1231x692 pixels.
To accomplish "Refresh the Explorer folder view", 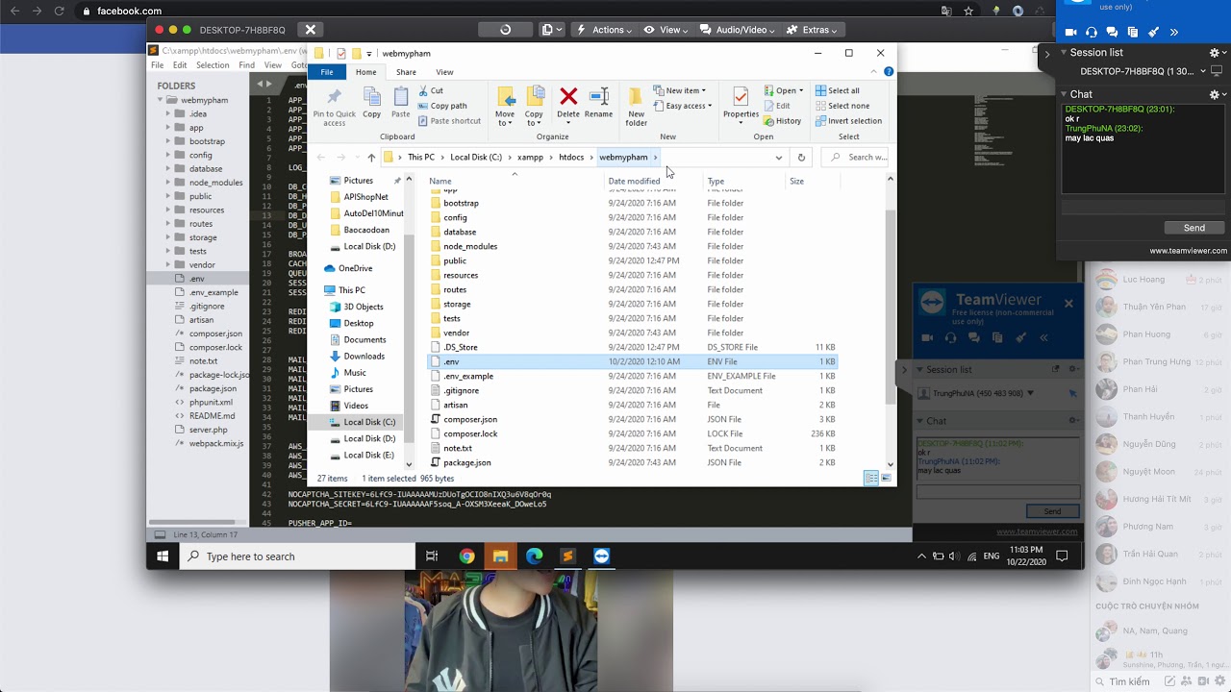I will click(x=801, y=158).
